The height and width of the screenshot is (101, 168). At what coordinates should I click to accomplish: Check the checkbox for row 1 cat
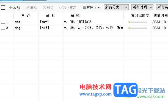coord(3,22)
